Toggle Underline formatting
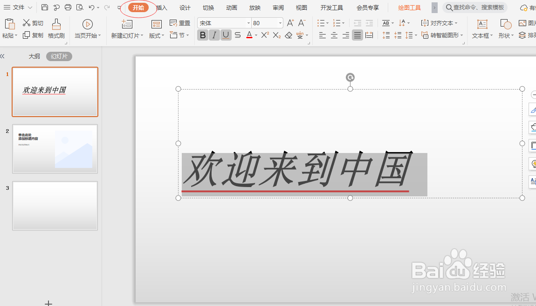The width and height of the screenshot is (536, 306). (x=226, y=35)
